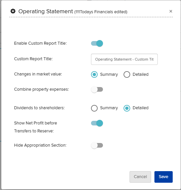This screenshot has height=190, width=181.
Task: Click the 'Dividends to shareholders:' label text
Action: 40,108
